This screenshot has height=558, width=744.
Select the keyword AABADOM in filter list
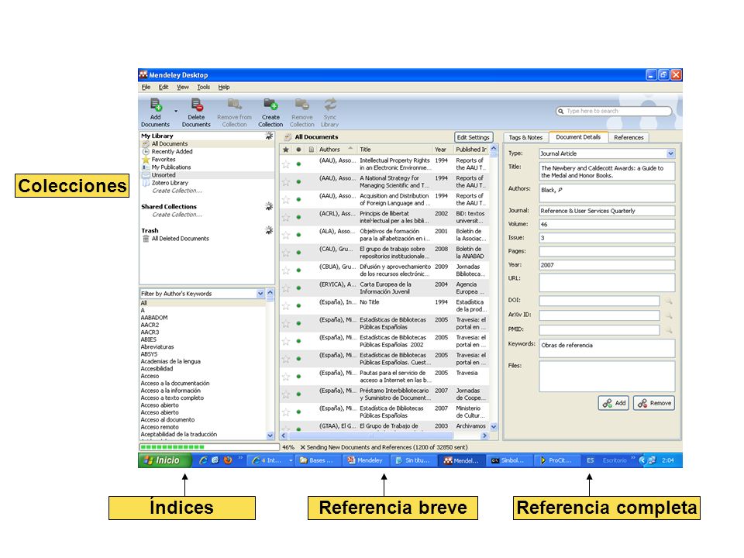coord(154,318)
